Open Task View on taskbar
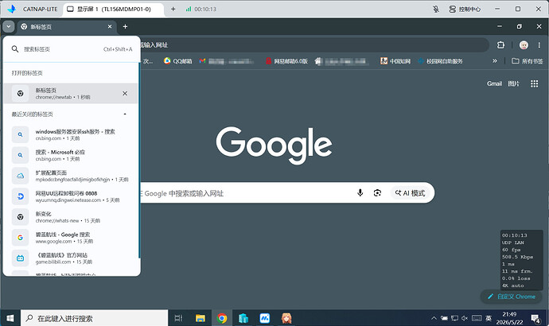This screenshot has width=549, height=326. (x=178, y=318)
